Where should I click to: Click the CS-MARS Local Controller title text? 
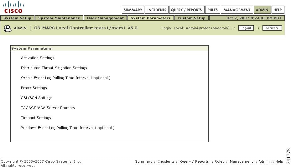coord(86,28)
